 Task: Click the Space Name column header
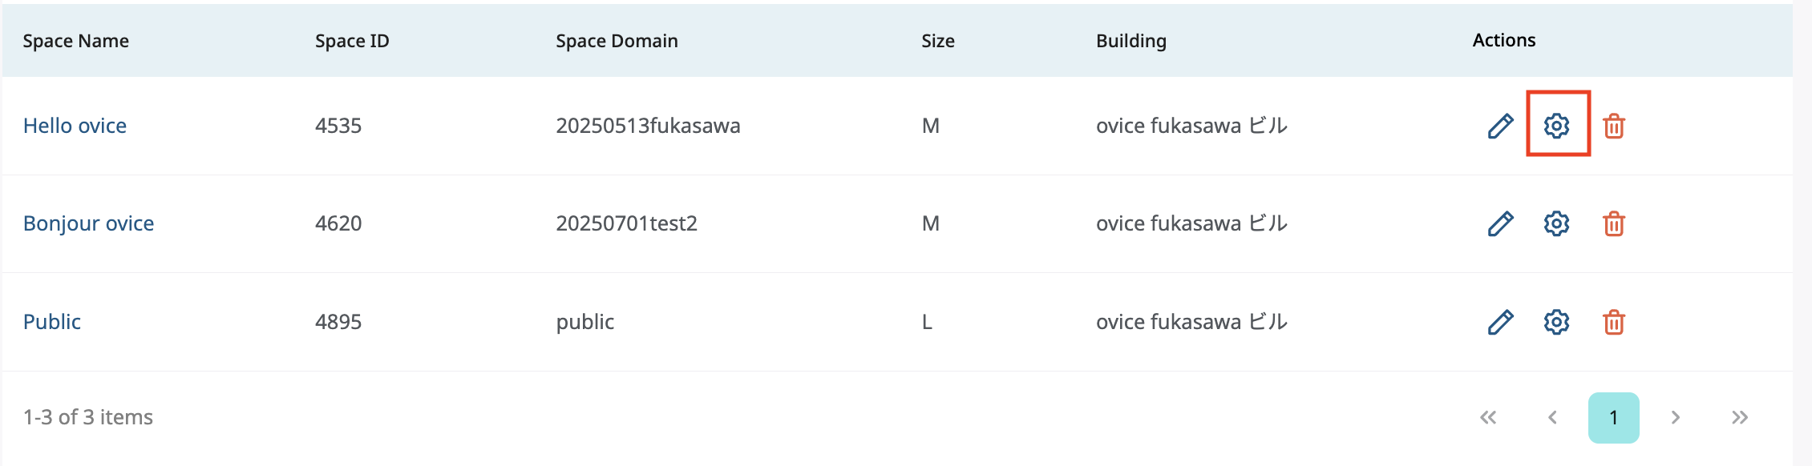(75, 41)
